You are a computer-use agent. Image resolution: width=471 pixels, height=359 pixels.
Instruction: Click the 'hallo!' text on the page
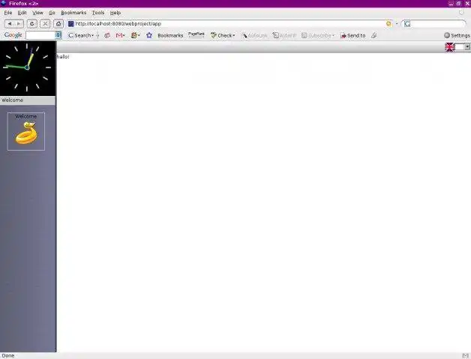[63, 57]
